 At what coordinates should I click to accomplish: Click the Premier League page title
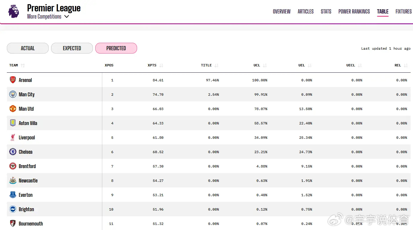pyautogui.click(x=54, y=8)
